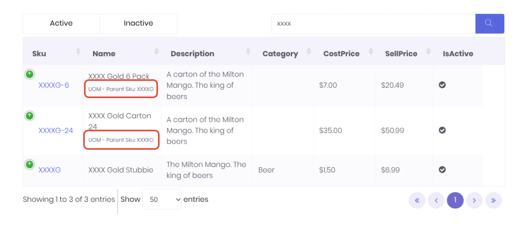The height and width of the screenshot is (227, 522).
Task: Click the search field containing xxxx
Action: 373,24
